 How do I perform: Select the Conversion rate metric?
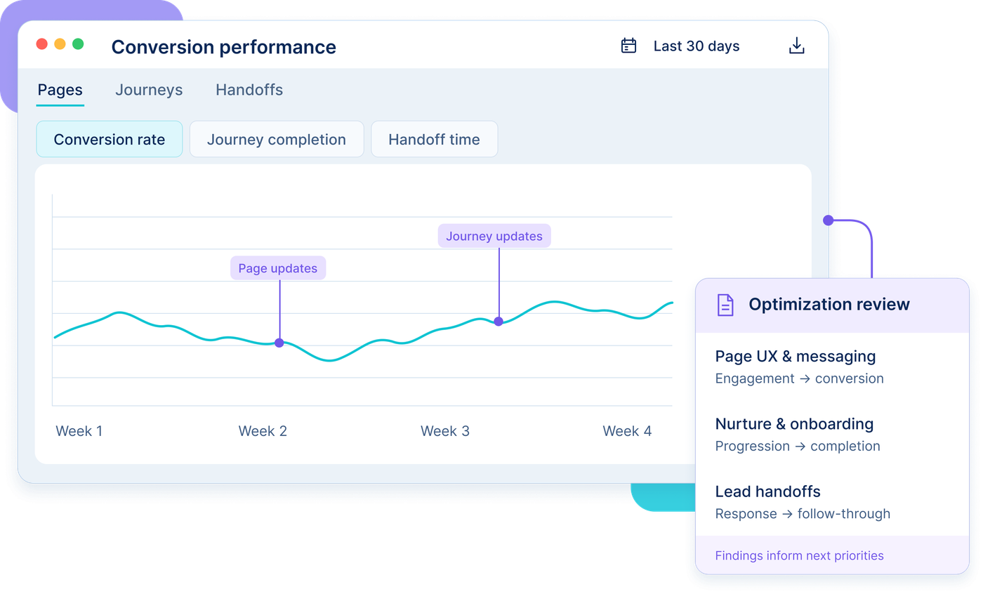point(110,139)
